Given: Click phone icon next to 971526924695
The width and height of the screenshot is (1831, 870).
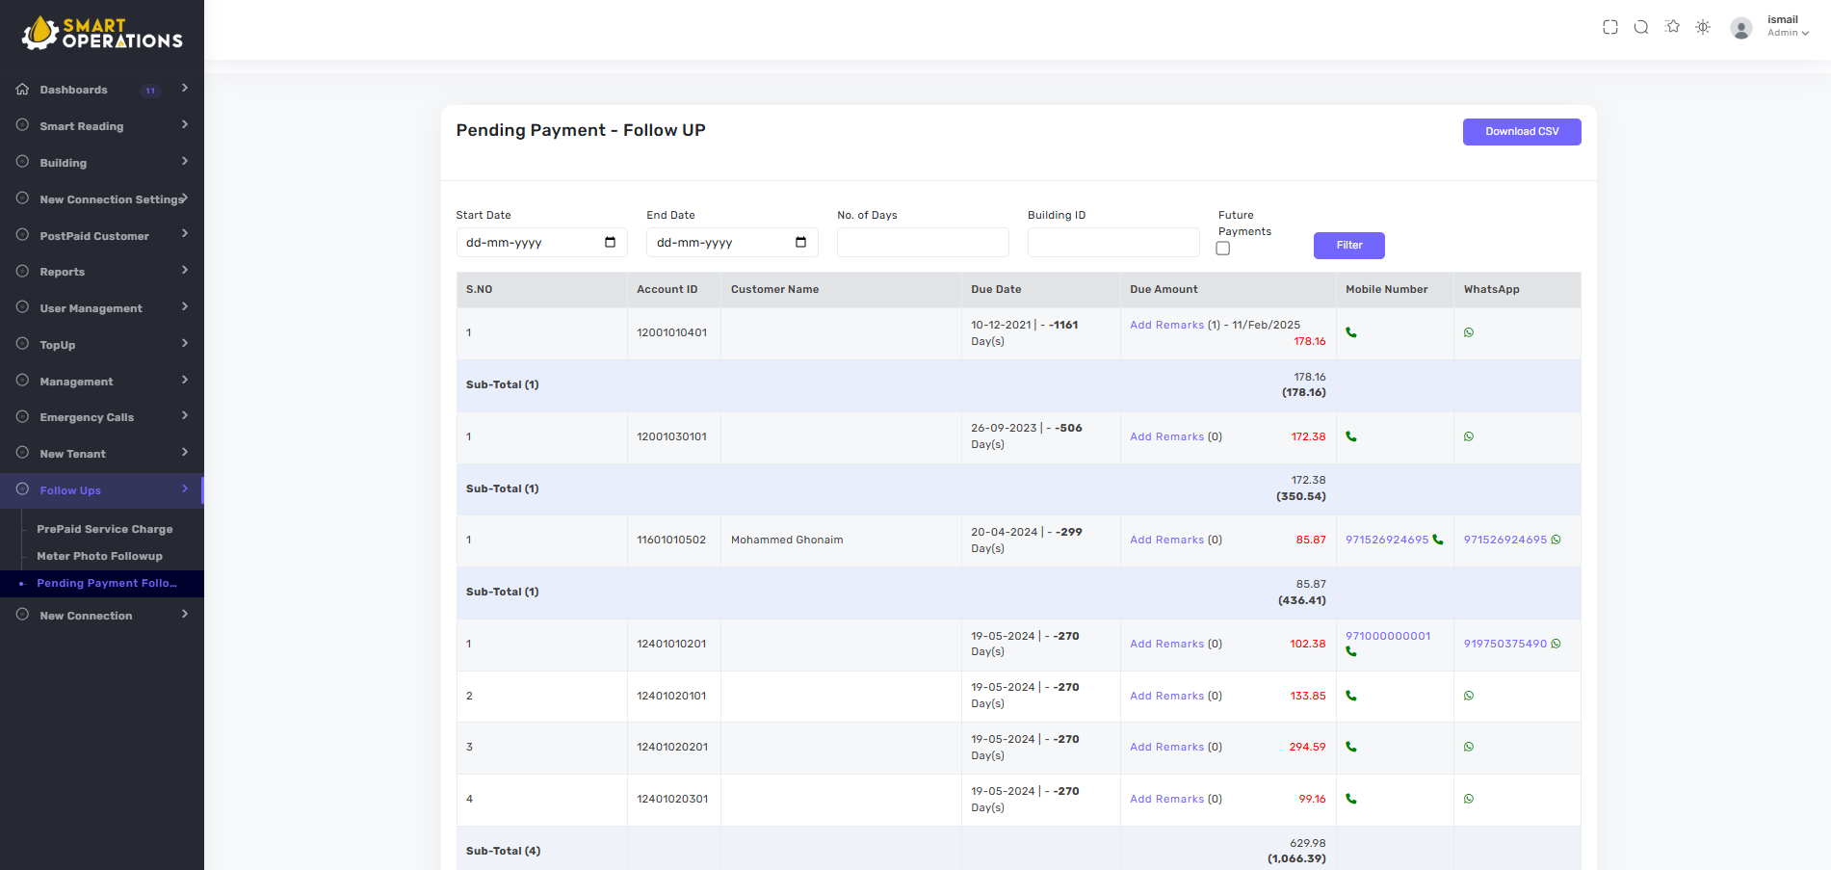Looking at the screenshot, I should (x=1438, y=540).
